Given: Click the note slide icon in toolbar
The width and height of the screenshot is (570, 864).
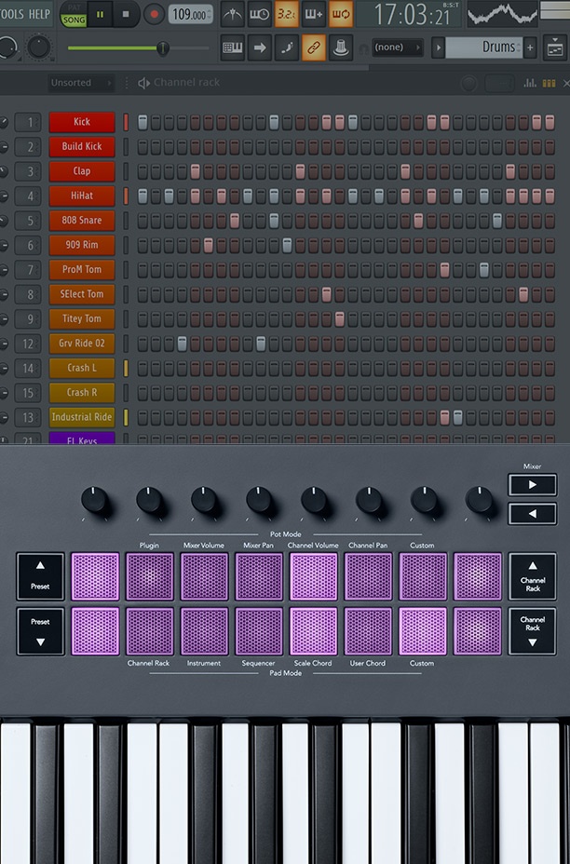Looking at the screenshot, I should 287,47.
